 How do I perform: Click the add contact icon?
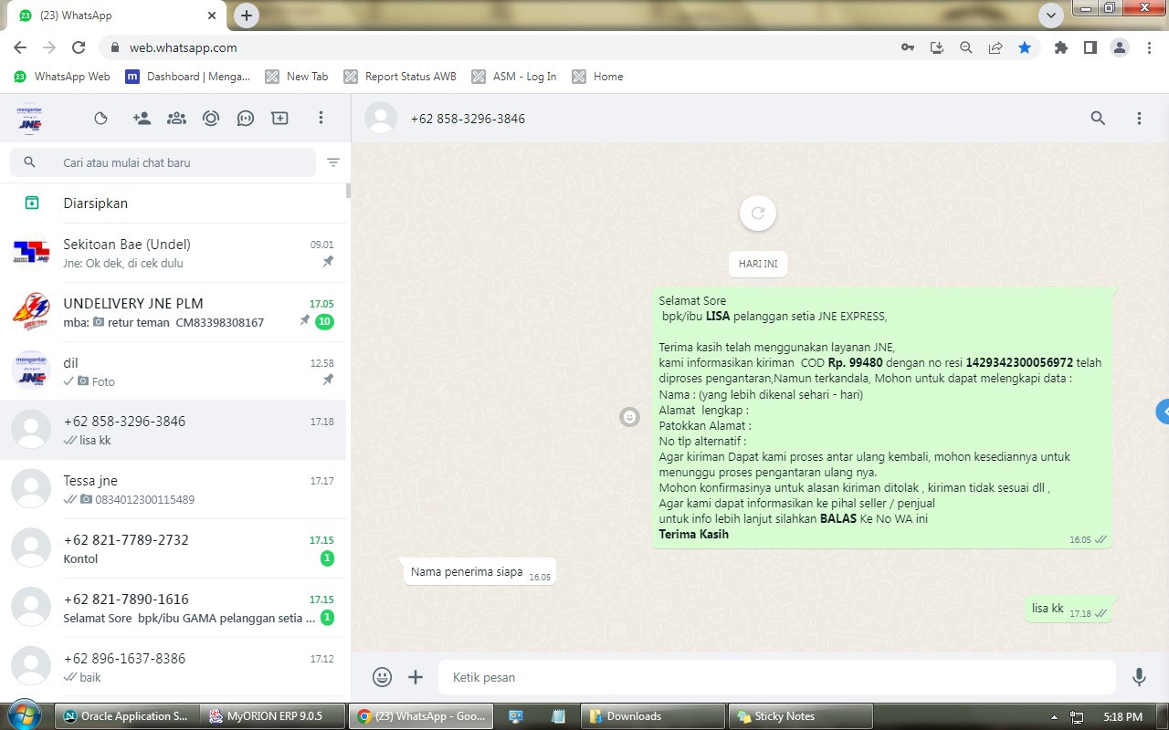(x=142, y=118)
